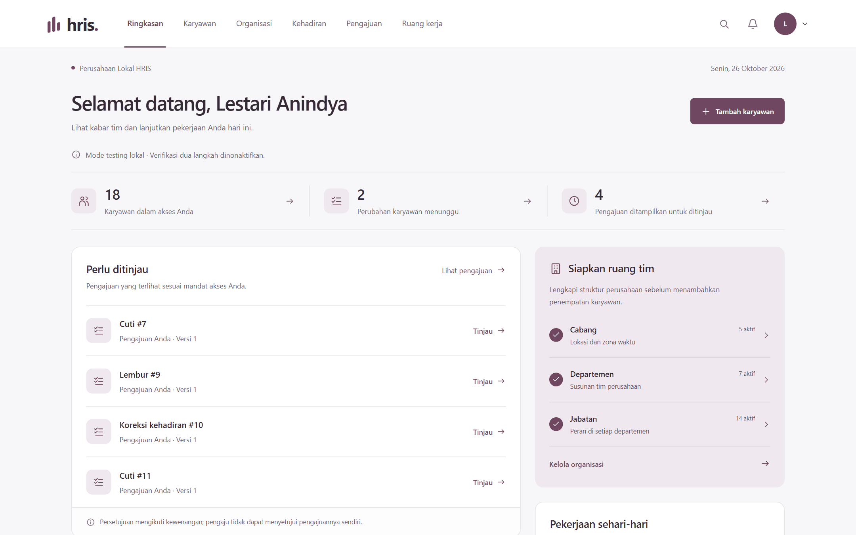Open arrow for Karyawan dalam akses Anda
Viewport: 856px width, 535px height.
coord(290,201)
